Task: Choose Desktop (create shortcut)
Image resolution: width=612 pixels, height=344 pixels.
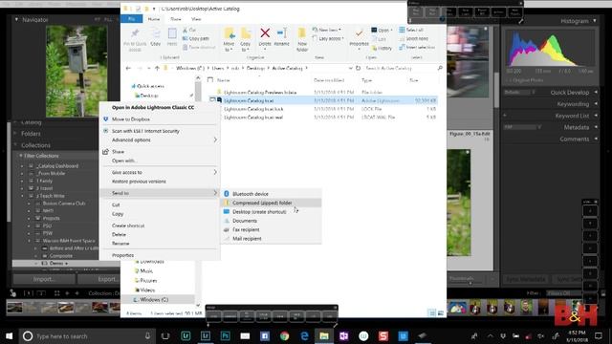Action: click(271, 212)
